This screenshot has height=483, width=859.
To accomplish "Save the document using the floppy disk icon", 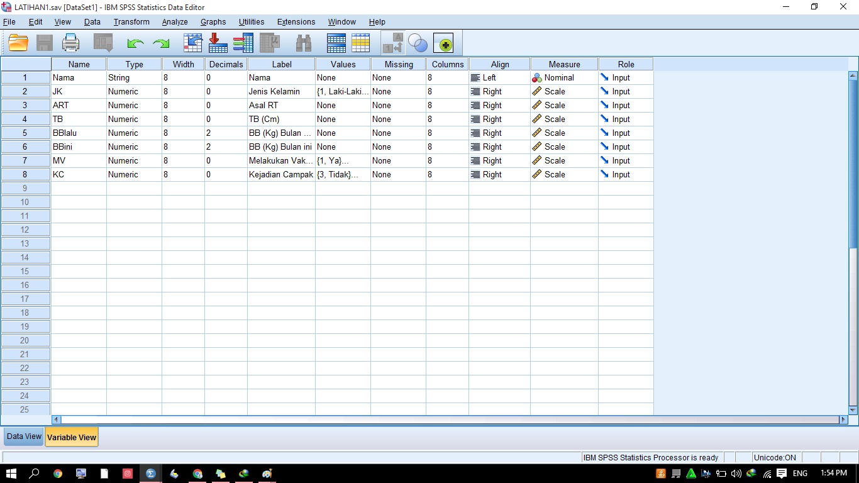I will click(44, 43).
